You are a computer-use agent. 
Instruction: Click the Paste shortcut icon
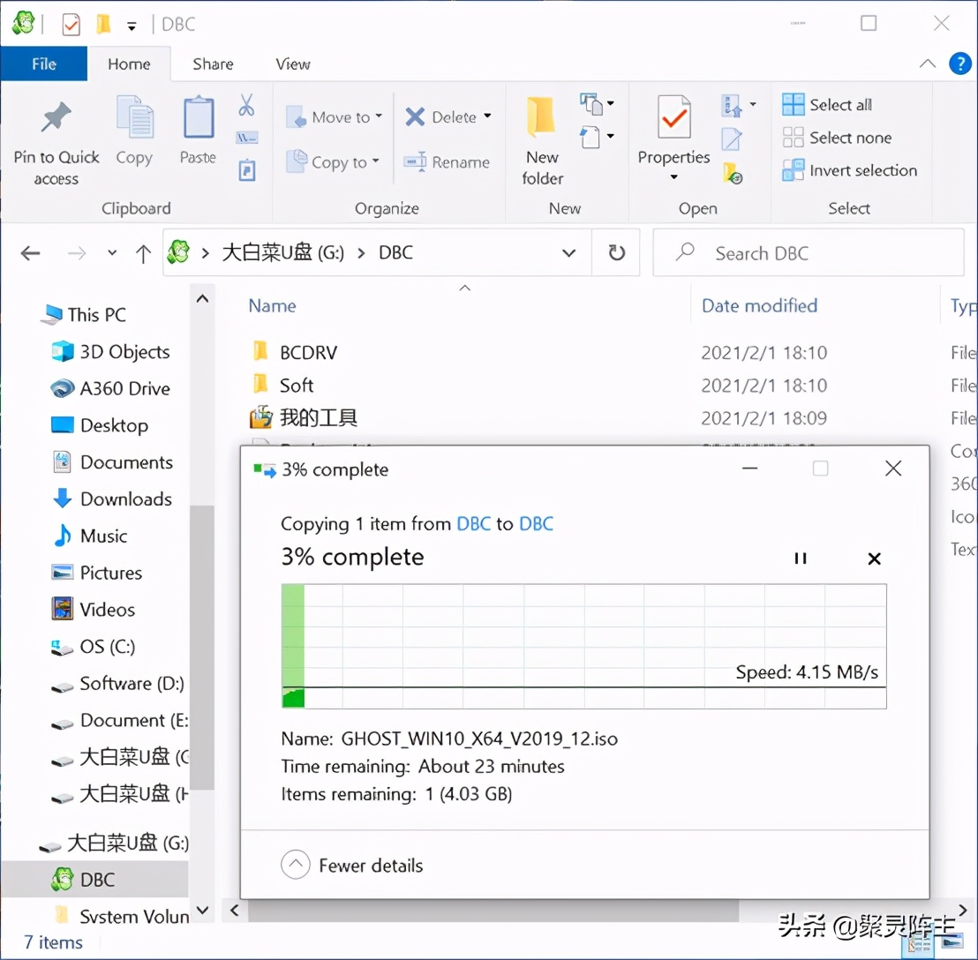247,170
